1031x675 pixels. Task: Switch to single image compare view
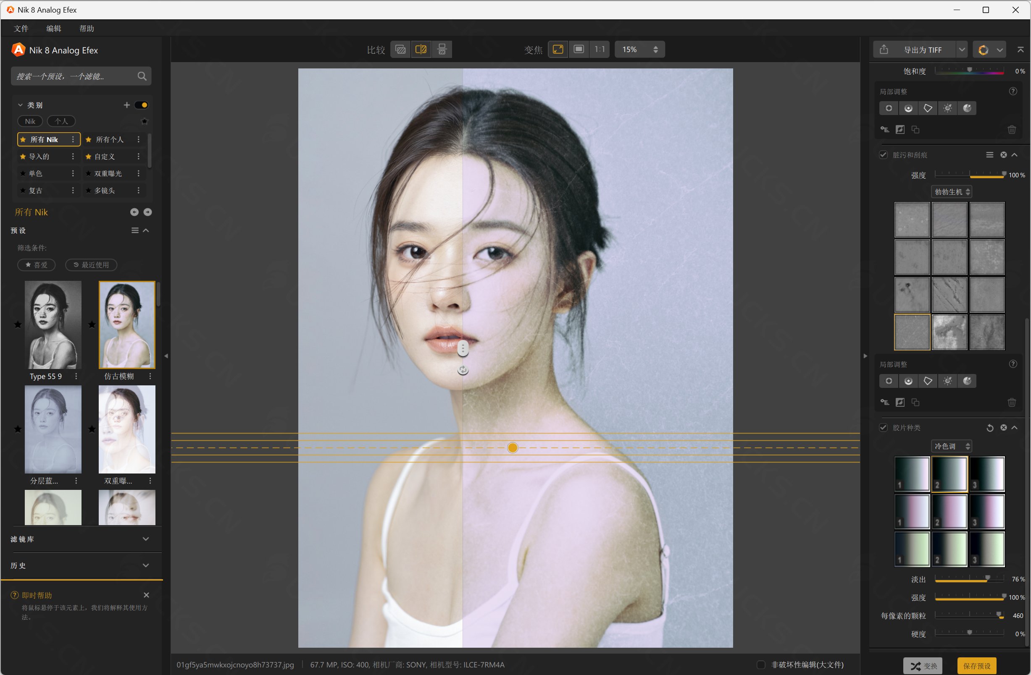(x=400, y=50)
